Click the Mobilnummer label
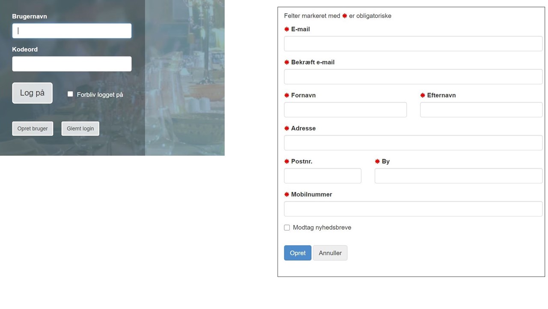Image resolution: width=548 pixels, height=309 pixels. point(311,195)
